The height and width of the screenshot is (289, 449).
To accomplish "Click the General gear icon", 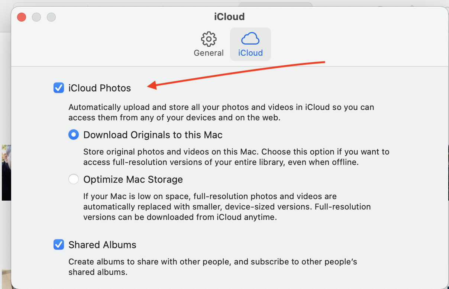I will point(209,39).
